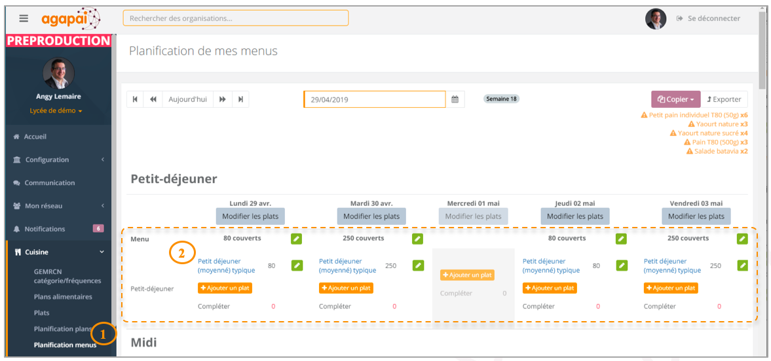
Task: Click the Pain T80 (500g) warning
Action: [716, 142]
